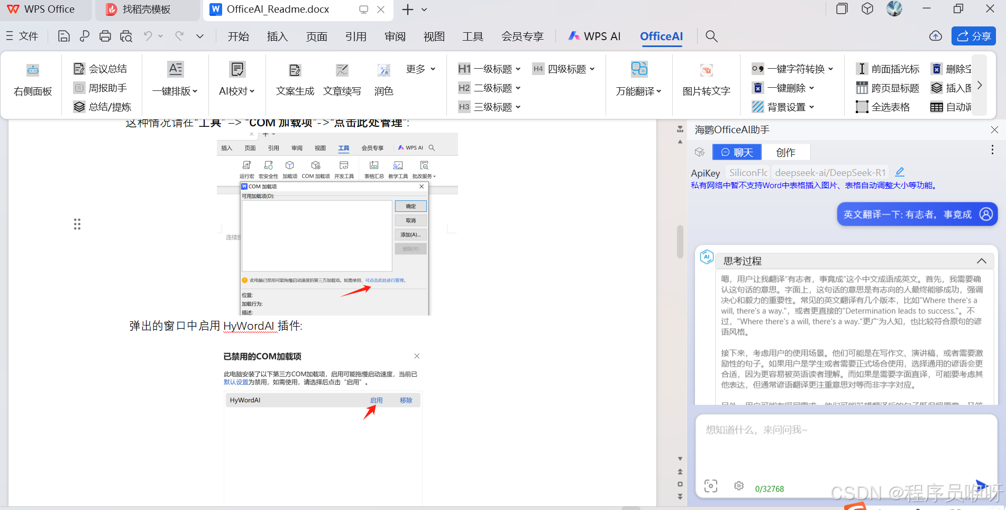Image resolution: width=1006 pixels, height=510 pixels.
Task: Click the 插入图 insert tool icon
Action: [937, 88]
